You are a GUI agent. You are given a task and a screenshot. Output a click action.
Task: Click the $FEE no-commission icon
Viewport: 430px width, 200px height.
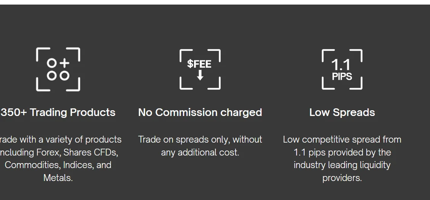coord(200,69)
